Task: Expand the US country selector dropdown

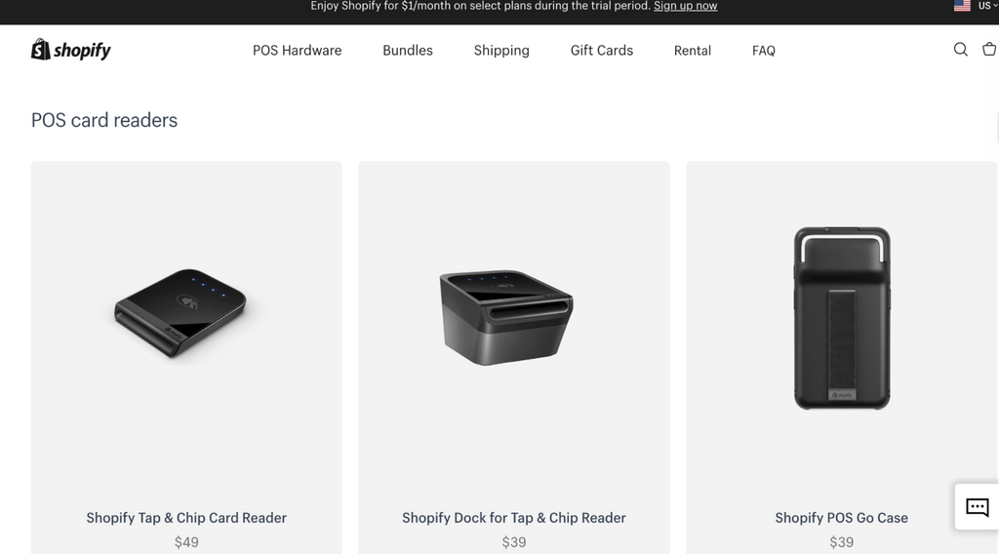Action: pos(987,6)
